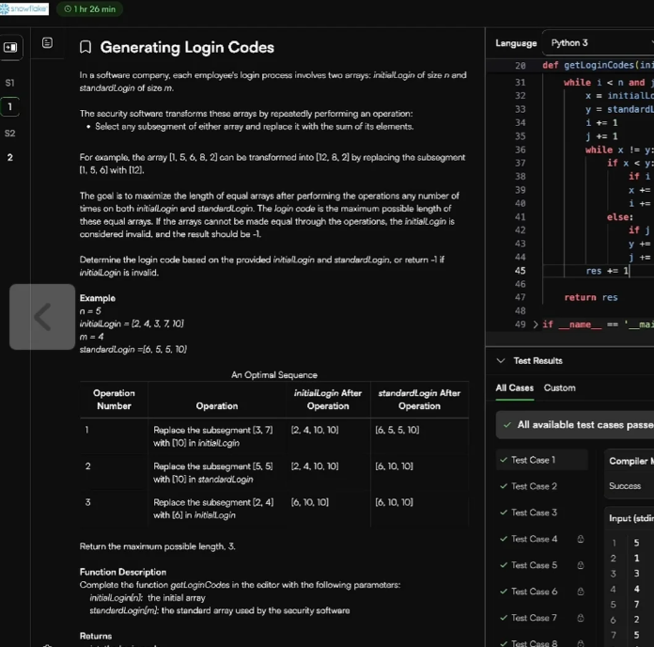
Task: Click the An Optimal Sequence table caption
Action: [274, 375]
